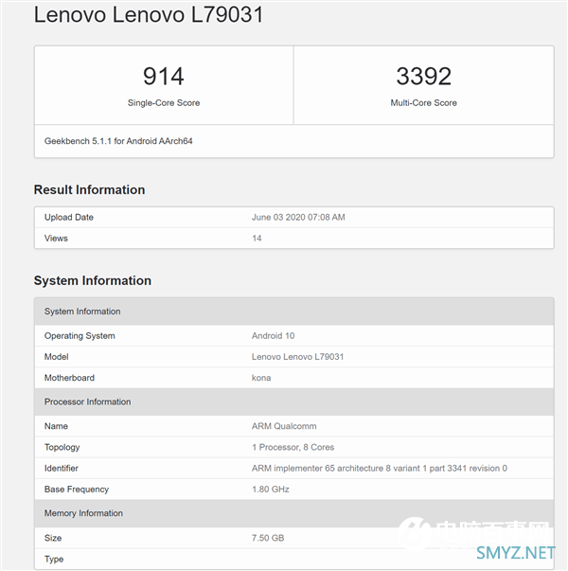568x571 pixels.
Task: Click the 'Single-Core Score' label
Action: 164,103
